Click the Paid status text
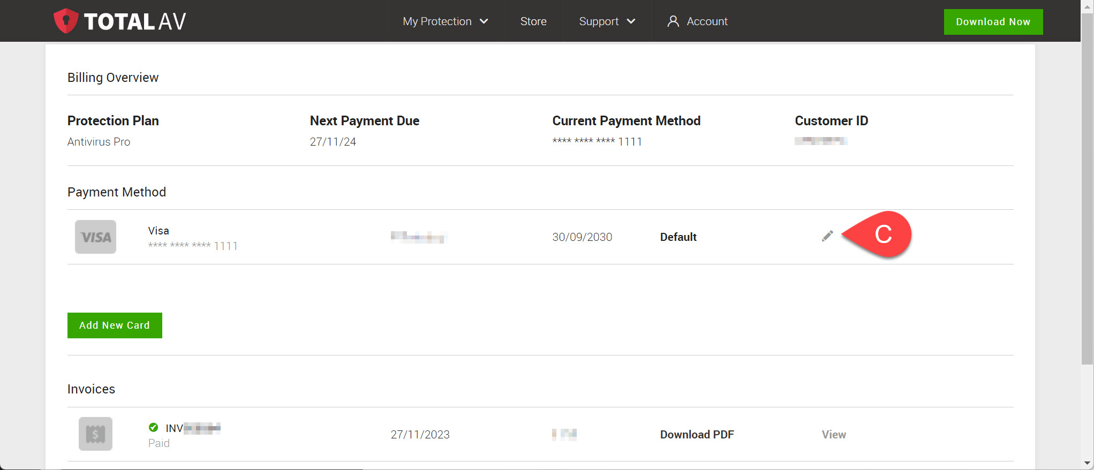Image resolution: width=1094 pixels, height=470 pixels. (x=159, y=443)
